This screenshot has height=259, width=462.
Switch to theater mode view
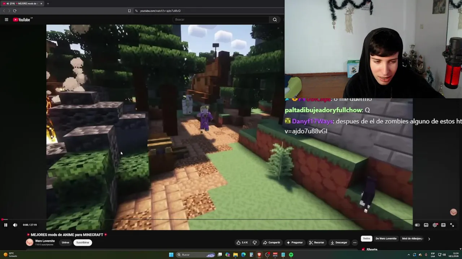tap(443, 225)
